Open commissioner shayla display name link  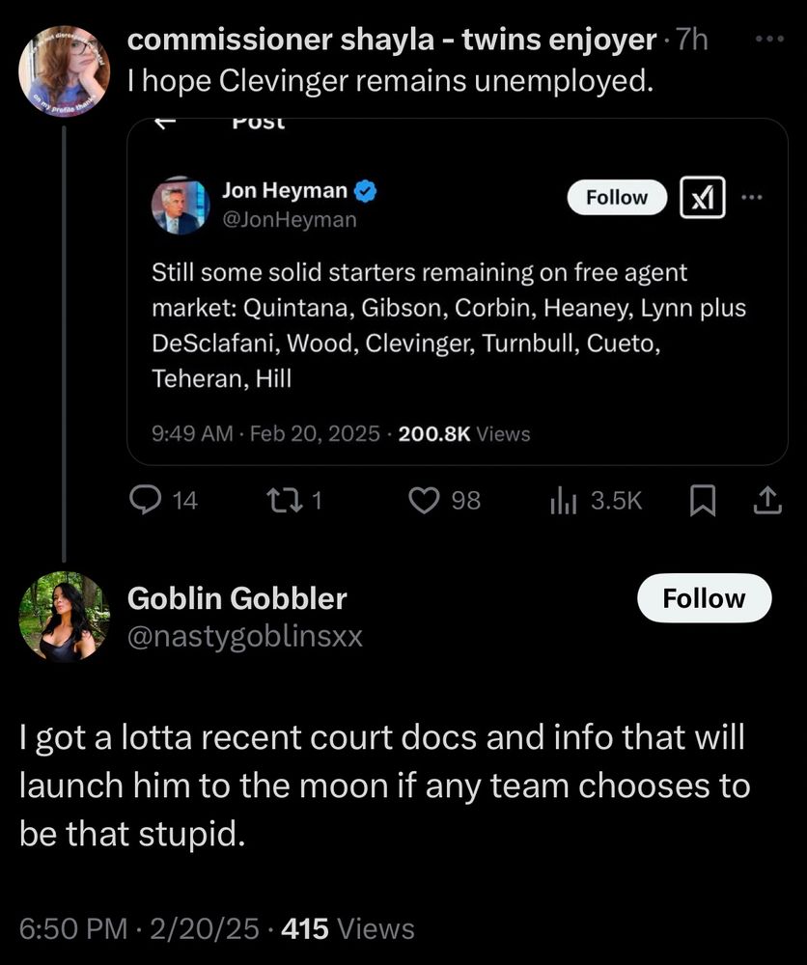coord(392,40)
